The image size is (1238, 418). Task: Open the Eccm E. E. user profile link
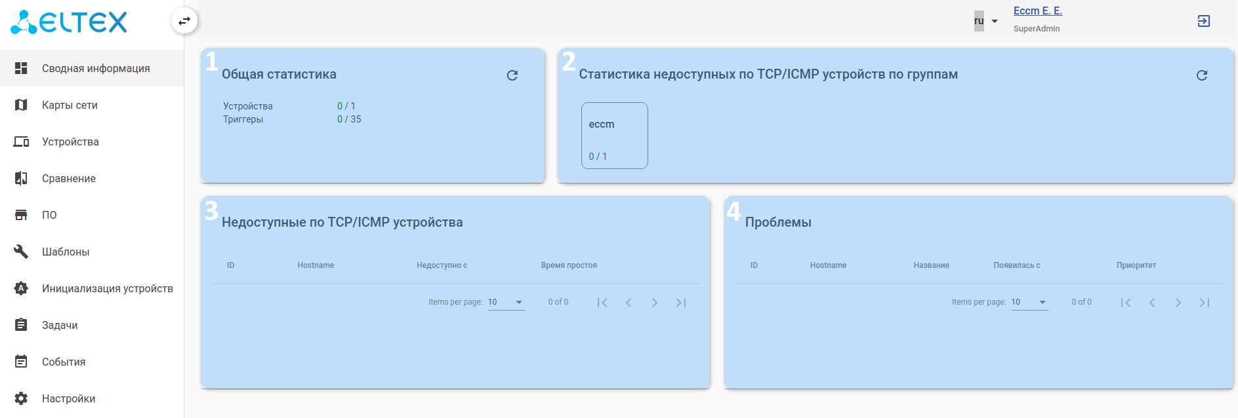point(1037,10)
